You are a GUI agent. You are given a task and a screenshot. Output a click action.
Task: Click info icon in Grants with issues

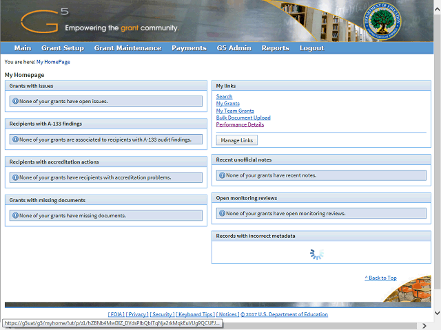(15, 101)
